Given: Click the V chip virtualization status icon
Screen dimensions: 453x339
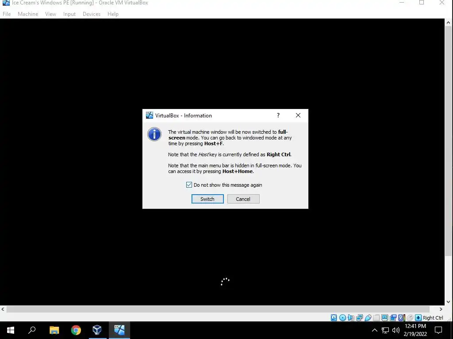Looking at the screenshot, I should point(401,318).
